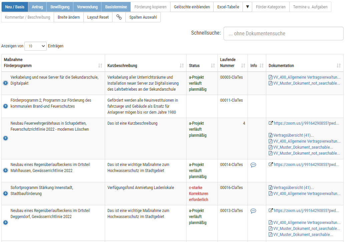Click status c-starke Korrekturen erforderlich
This screenshot has width=345, height=242.
pos(199,193)
